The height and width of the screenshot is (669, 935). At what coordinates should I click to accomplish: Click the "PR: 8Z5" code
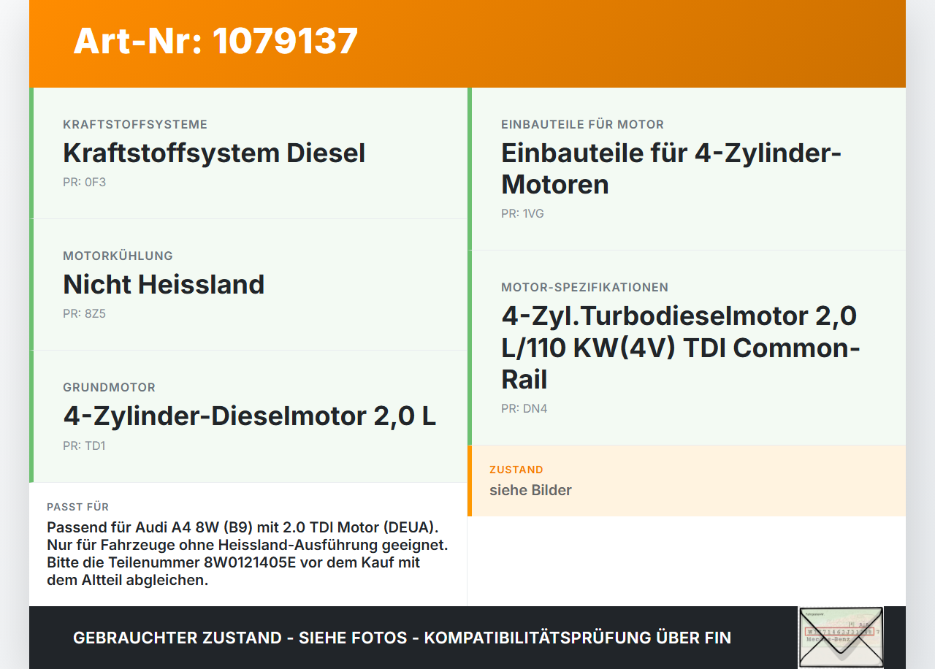click(84, 313)
